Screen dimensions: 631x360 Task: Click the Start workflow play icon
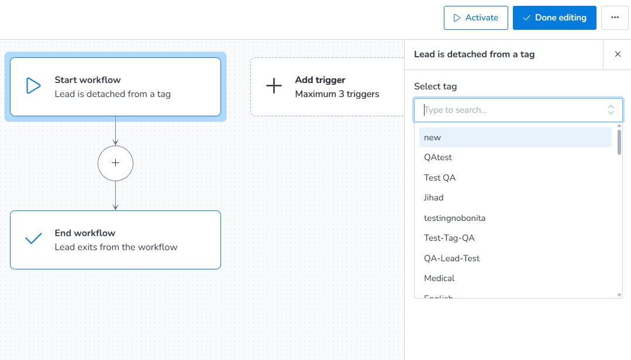point(33,86)
